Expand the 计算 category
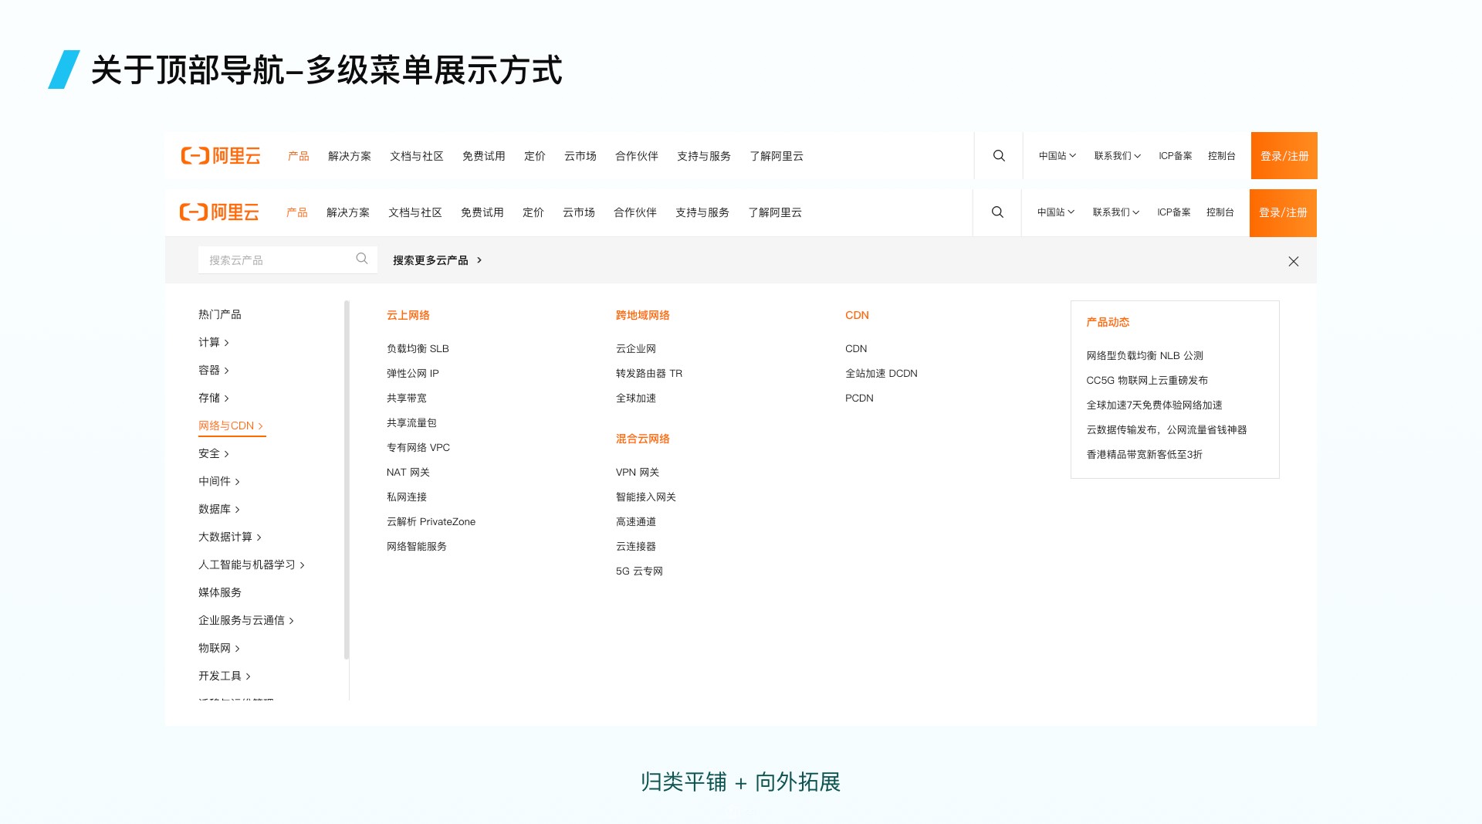Screen dimensions: 1482x824 pyautogui.click(x=214, y=342)
